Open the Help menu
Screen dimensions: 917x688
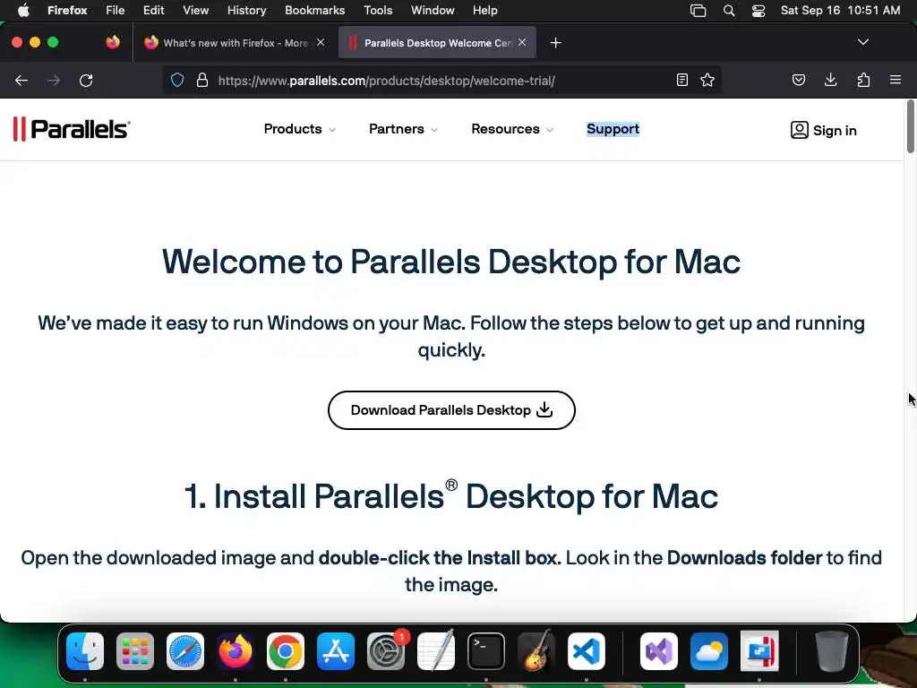(x=484, y=11)
